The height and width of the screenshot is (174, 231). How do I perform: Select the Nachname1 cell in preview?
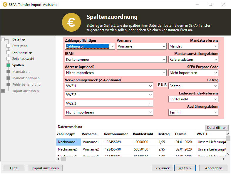point(68,142)
